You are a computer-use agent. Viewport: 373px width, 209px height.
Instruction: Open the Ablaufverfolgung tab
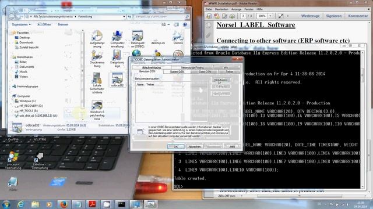[x=152, y=67]
